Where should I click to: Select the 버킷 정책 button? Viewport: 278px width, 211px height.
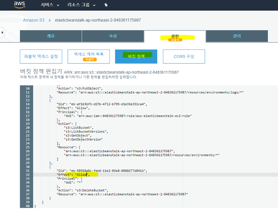(136, 56)
